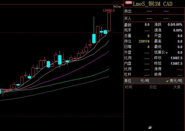The width and height of the screenshot is (185, 131).
Task: Click the 日增 daily increase label
Action: click(128, 47)
